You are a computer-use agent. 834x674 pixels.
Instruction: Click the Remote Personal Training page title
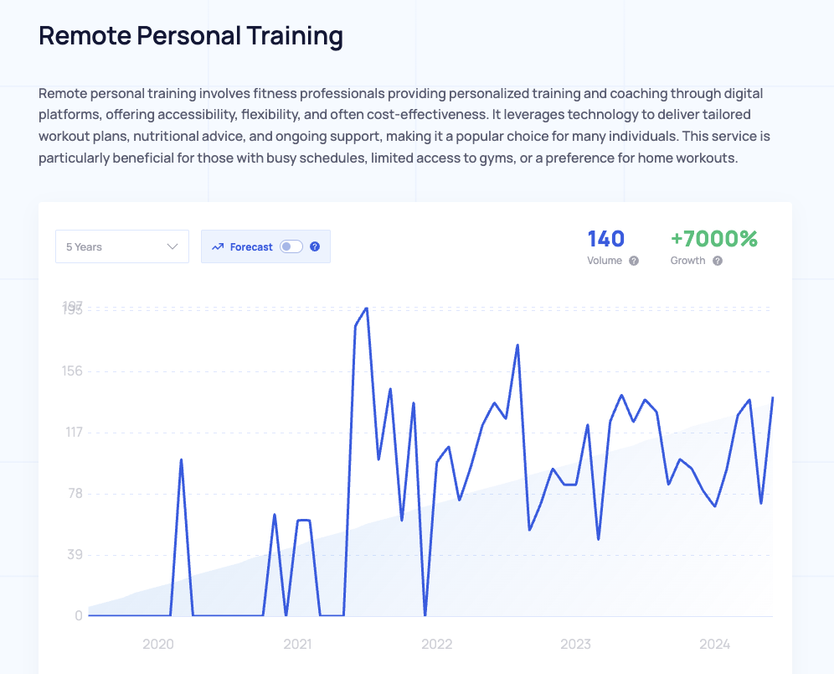pyautogui.click(x=190, y=35)
